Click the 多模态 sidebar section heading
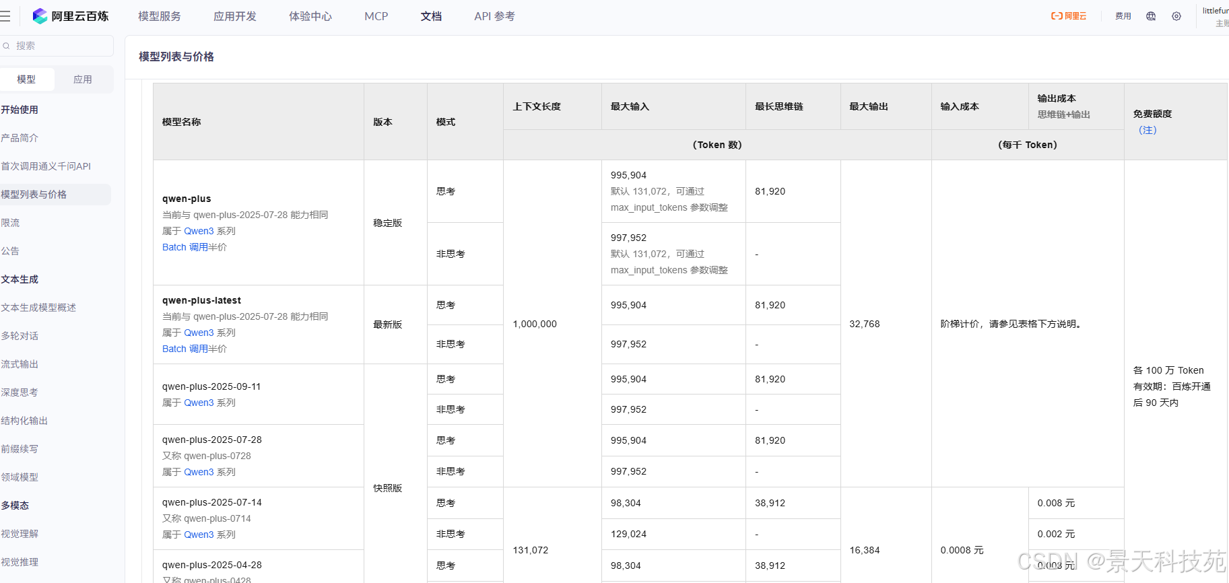 pyautogui.click(x=15, y=506)
